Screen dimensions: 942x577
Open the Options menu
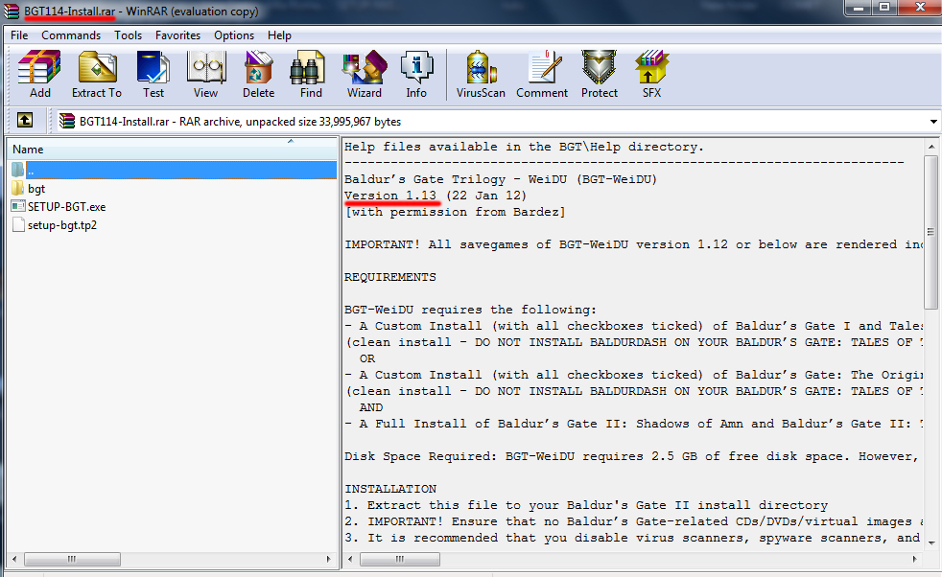pyautogui.click(x=234, y=35)
